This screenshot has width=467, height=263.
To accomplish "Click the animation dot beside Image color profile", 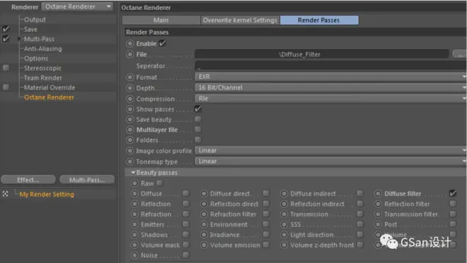I will click(130, 151).
